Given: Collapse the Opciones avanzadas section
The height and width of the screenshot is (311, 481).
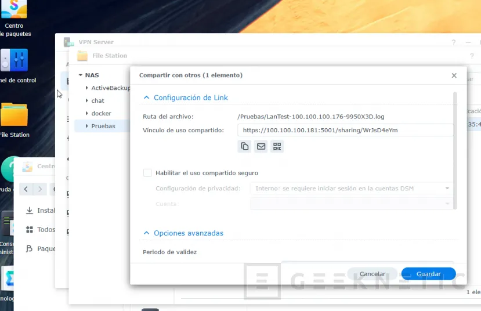Looking at the screenshot, I should (x=147, y=233).
